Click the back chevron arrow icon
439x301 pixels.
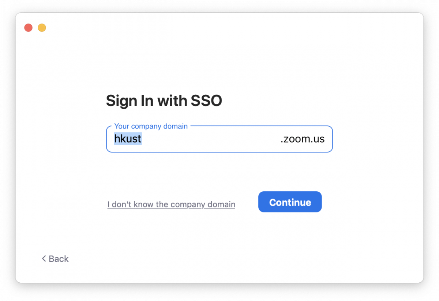(x=44, y=259)
